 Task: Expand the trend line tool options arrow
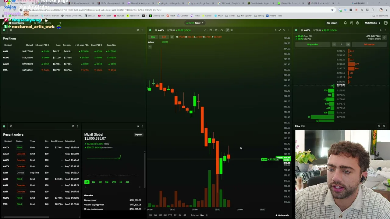coord(207,30)
